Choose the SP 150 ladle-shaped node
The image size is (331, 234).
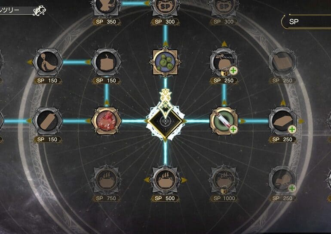point(47,62)
